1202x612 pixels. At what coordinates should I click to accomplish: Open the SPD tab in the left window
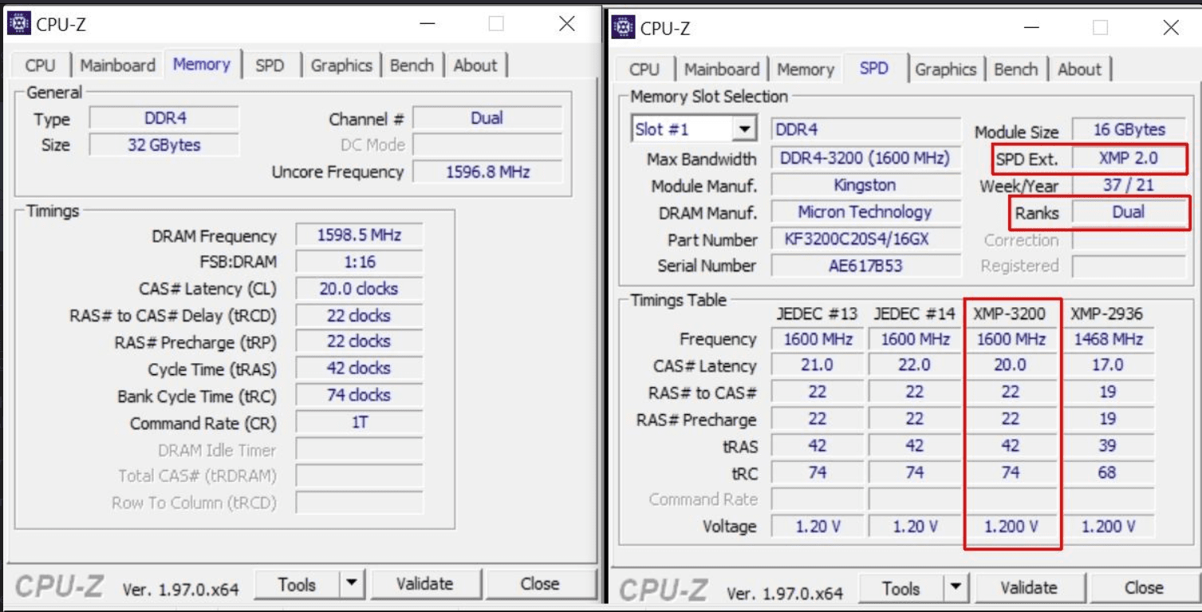[270, 65]
